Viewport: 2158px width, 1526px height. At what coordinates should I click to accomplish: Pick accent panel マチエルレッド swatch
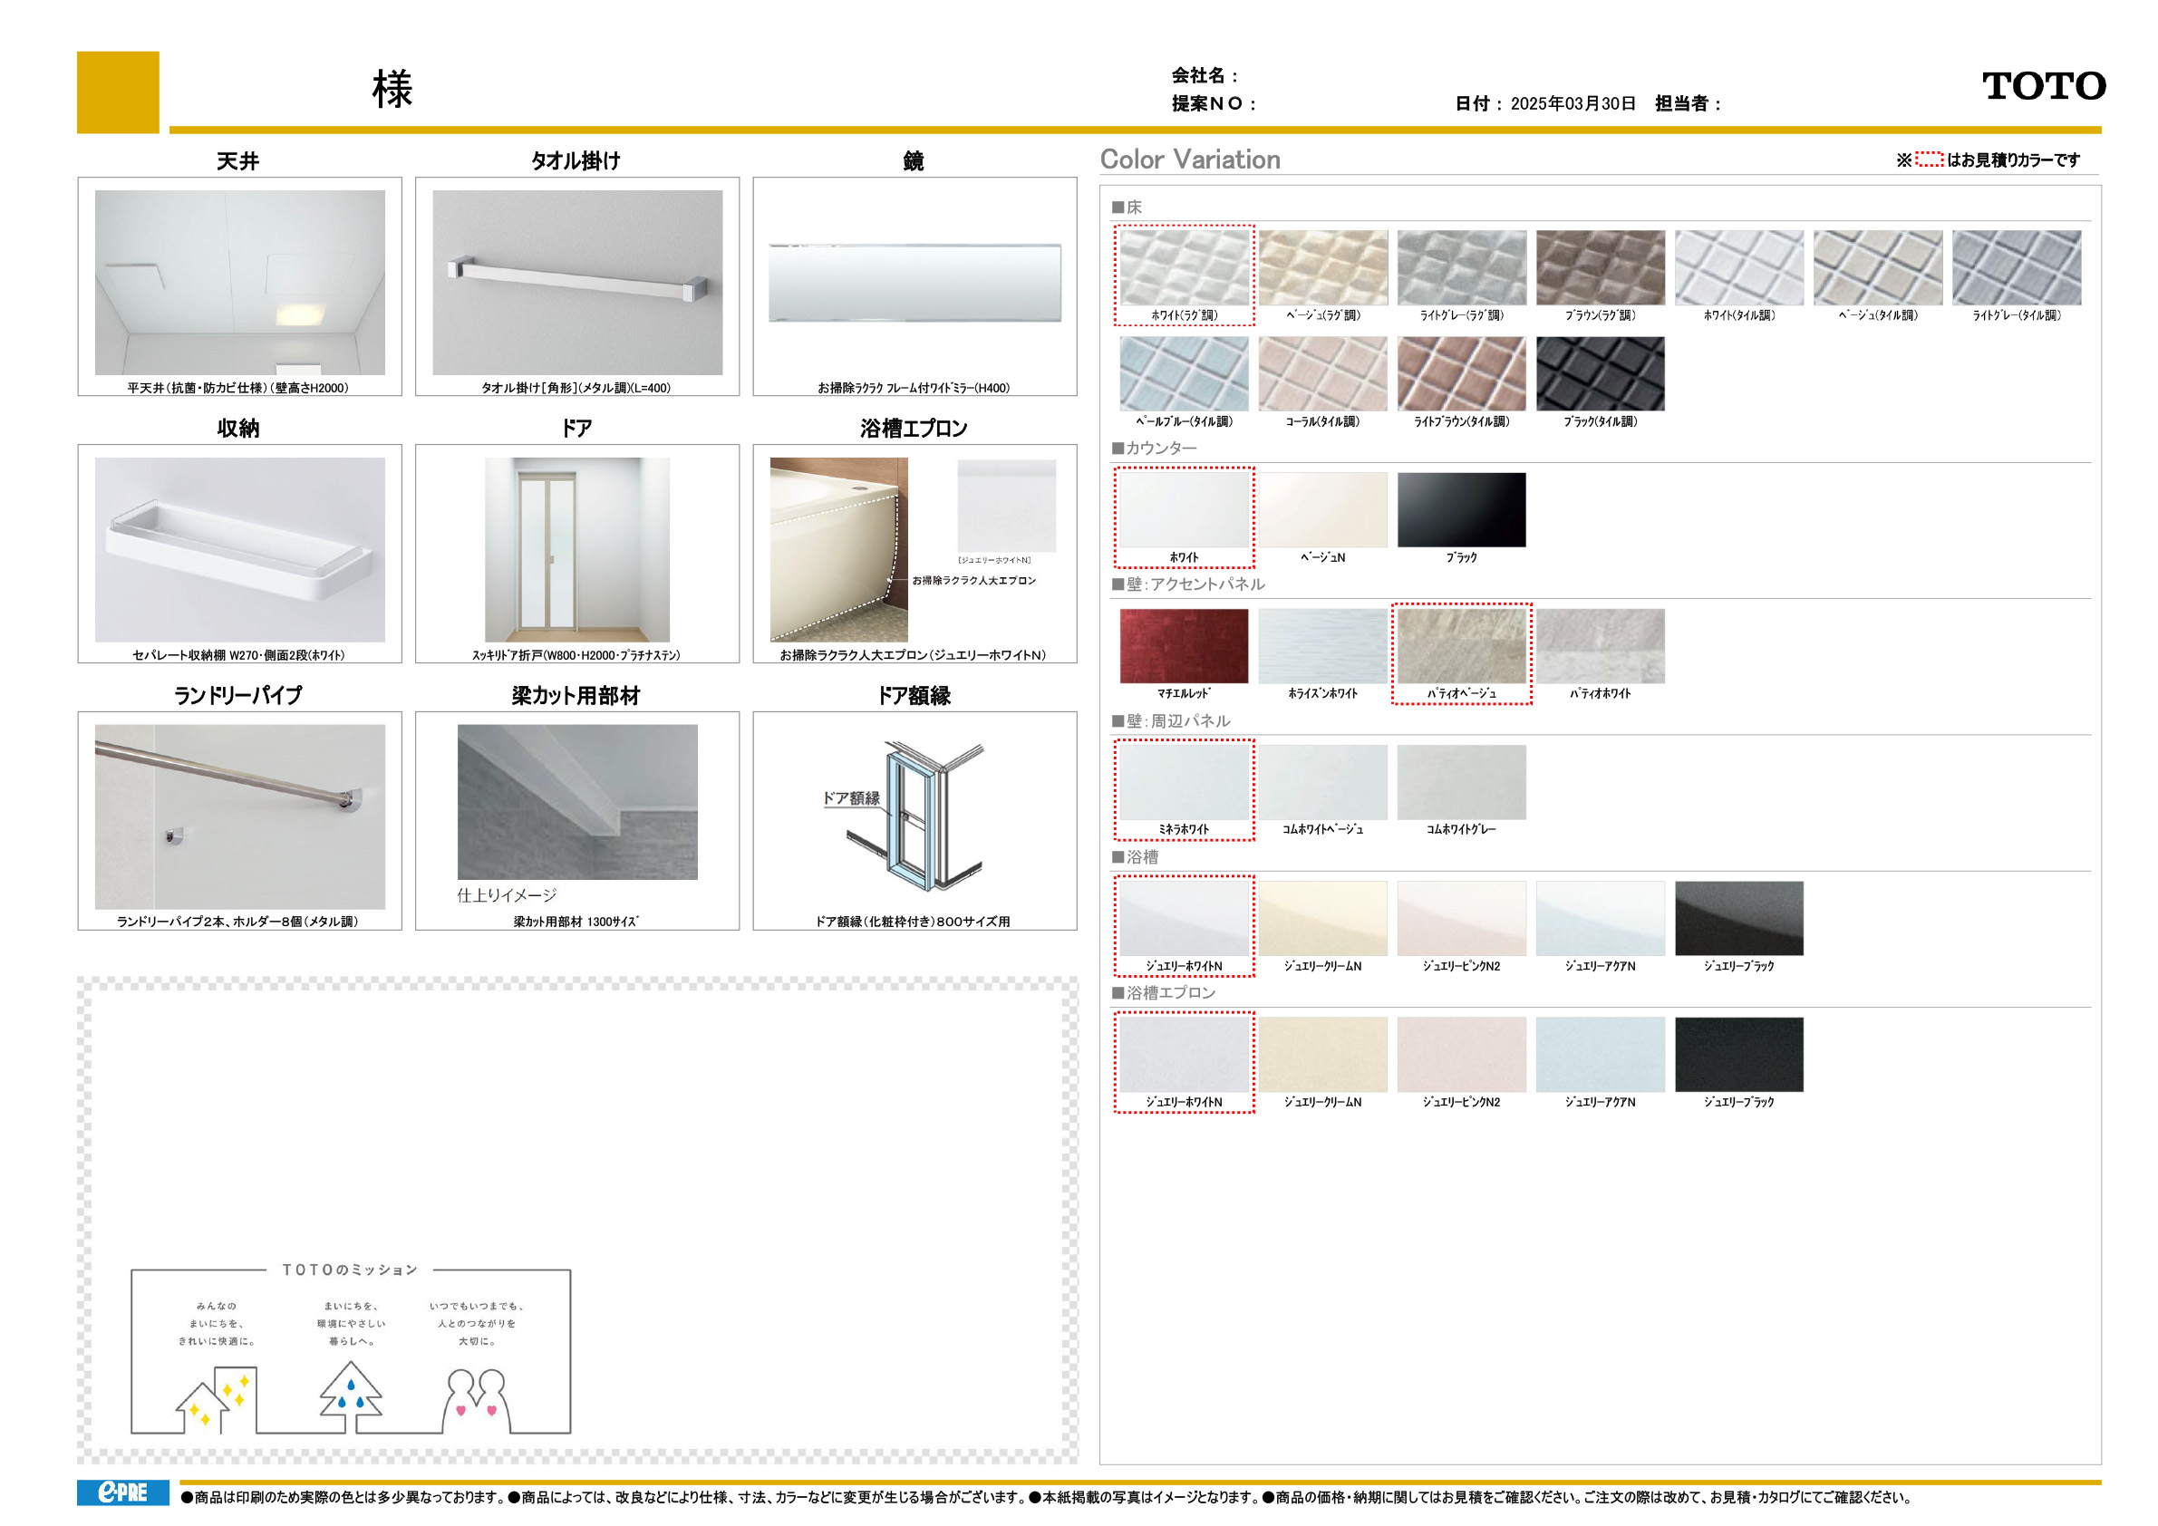[1185, 646]
